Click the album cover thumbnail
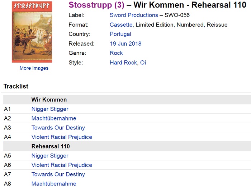This screenshot has height=187, width=251. (x=32, y=32)
